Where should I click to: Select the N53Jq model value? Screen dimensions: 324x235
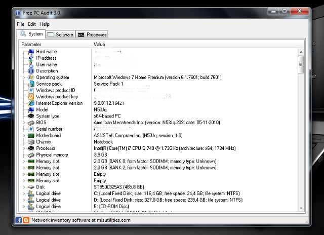tap(100, 110)
